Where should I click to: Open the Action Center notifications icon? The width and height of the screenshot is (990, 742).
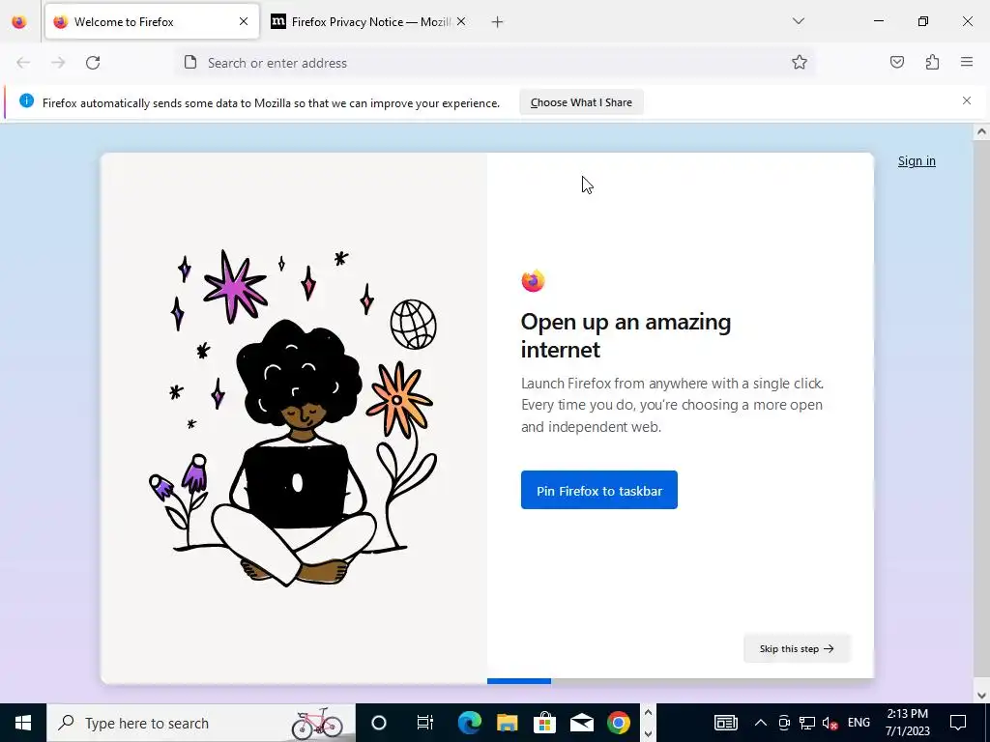[x=958, y=723]
